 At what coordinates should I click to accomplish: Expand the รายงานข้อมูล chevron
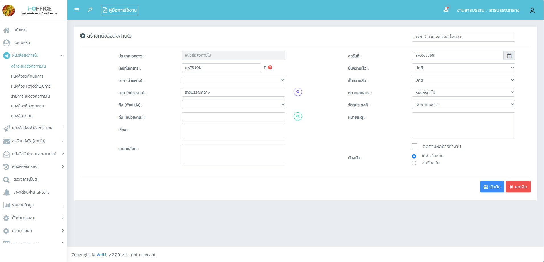[x=63, y=205]
